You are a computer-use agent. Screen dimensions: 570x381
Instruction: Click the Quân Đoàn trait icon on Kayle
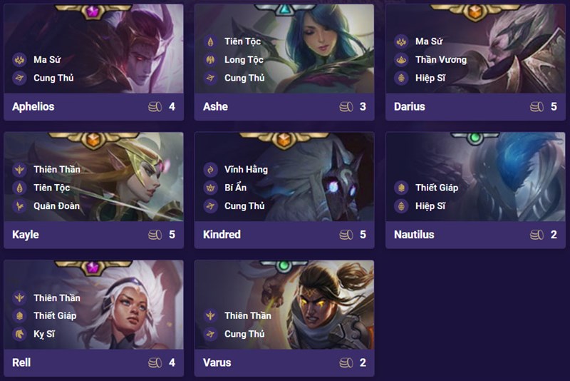[x=20, y=206]
